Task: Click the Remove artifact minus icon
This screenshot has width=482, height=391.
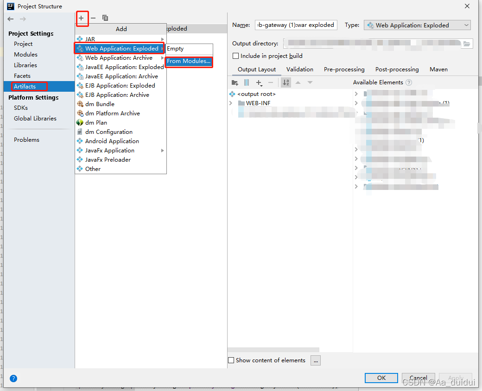Action: 93,18
